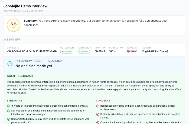
Task: Click the JobMojito Demo Interview title
Action: pos(25,6)
